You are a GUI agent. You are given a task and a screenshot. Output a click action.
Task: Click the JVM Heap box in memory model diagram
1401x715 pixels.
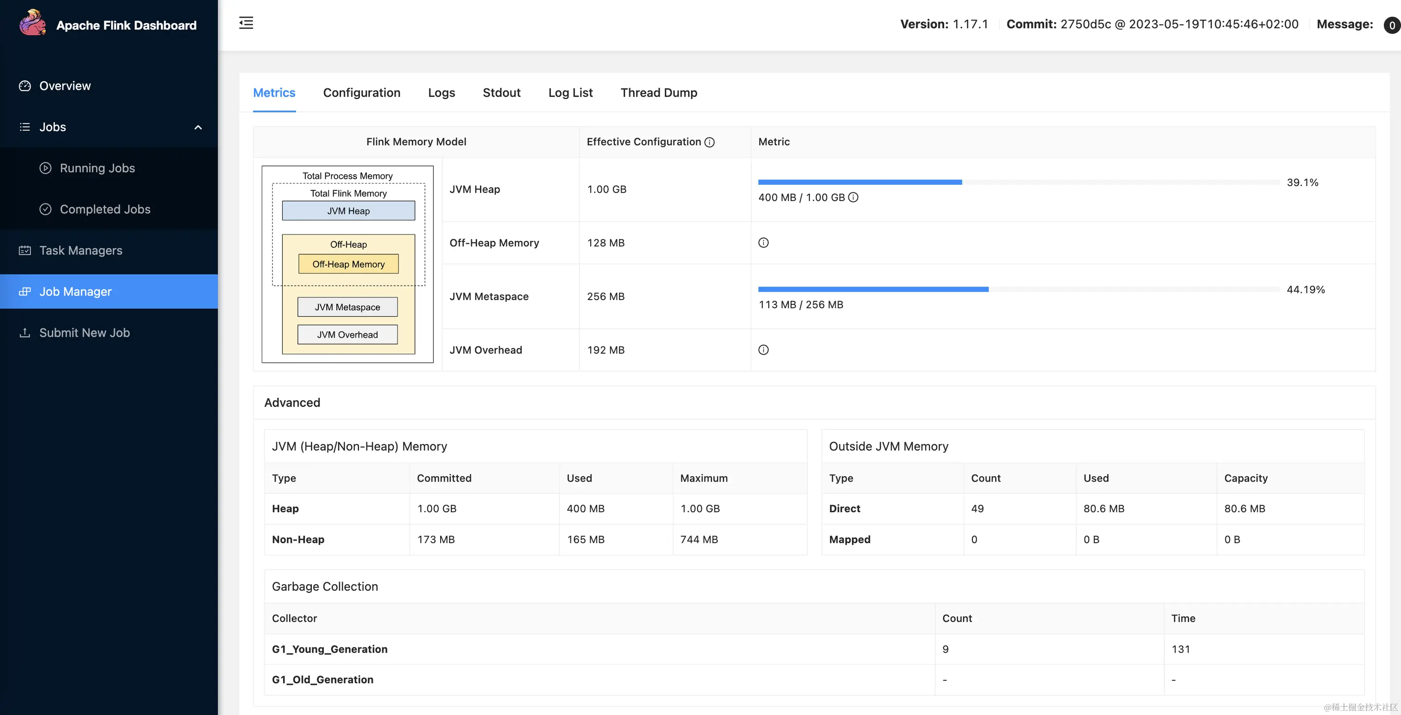click(348, 211)
